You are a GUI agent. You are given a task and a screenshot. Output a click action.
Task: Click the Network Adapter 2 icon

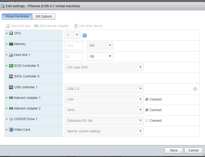[x=11, y=108]
